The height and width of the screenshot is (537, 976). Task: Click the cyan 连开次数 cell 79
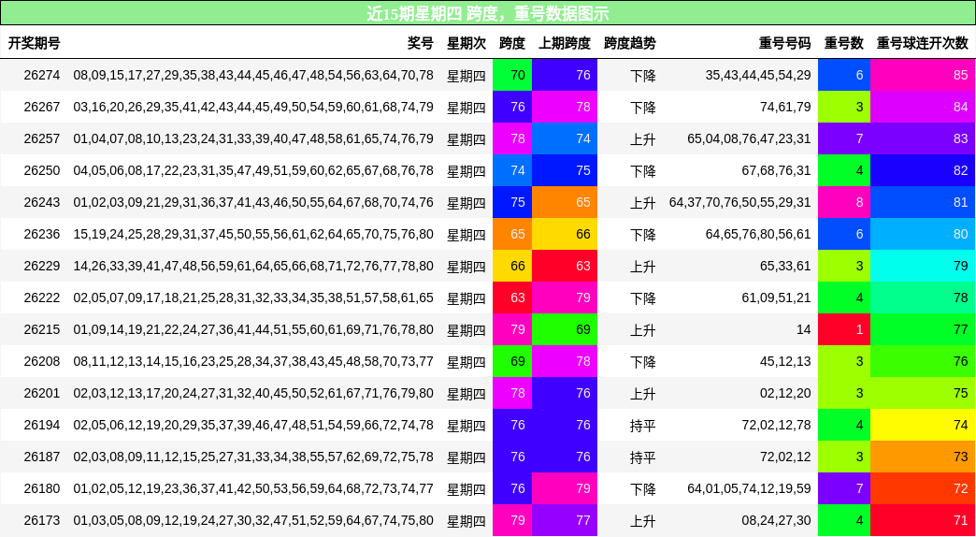tap(923, 266)
